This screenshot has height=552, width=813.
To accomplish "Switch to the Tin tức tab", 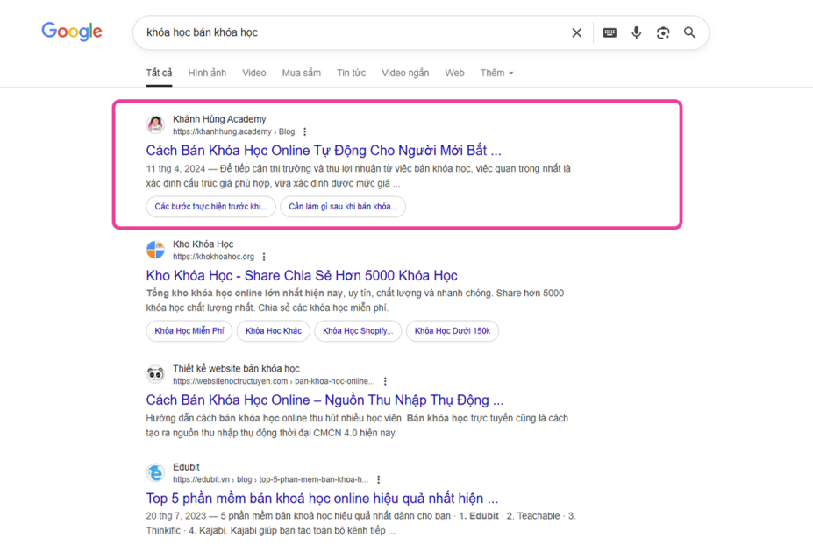I will pyautogui.click(x=351, y=73).
